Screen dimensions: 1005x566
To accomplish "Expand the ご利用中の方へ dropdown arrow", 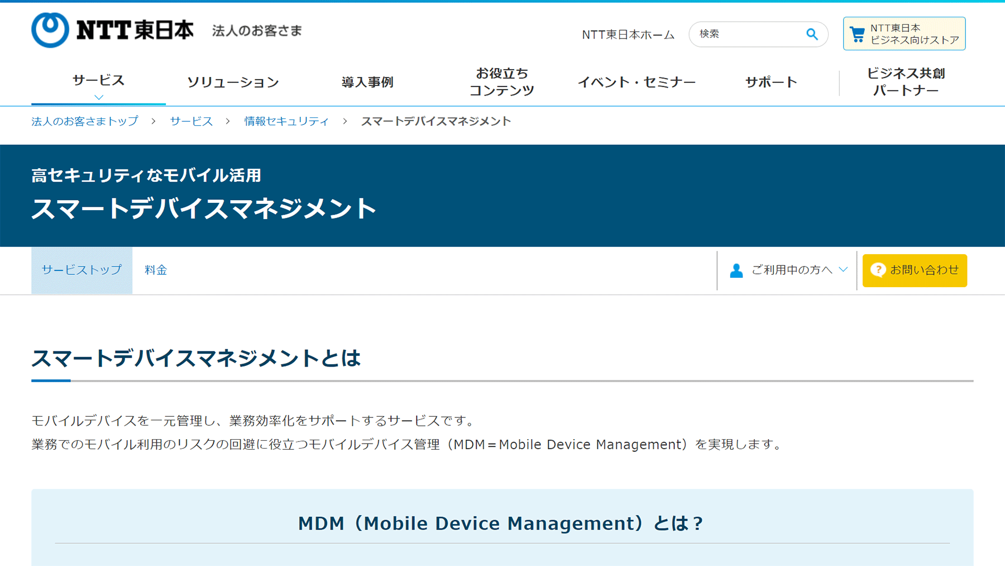I will [843, 269].
